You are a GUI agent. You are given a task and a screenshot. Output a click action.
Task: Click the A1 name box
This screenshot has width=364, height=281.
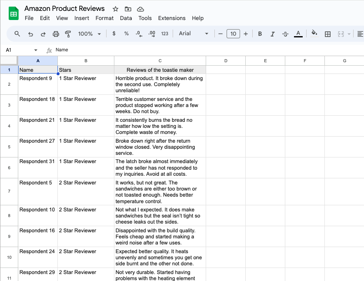19,50
